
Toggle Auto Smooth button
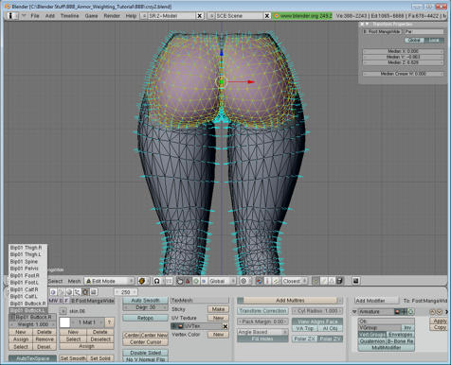point(145,301)
